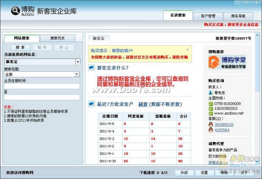
Task: Click the 2011-5-1 date cell
Action: tap(110, 153)
